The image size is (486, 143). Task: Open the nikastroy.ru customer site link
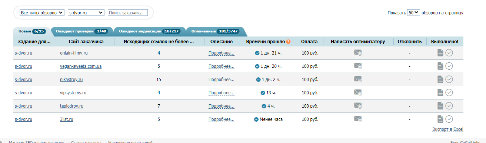[x=71, y=80]
